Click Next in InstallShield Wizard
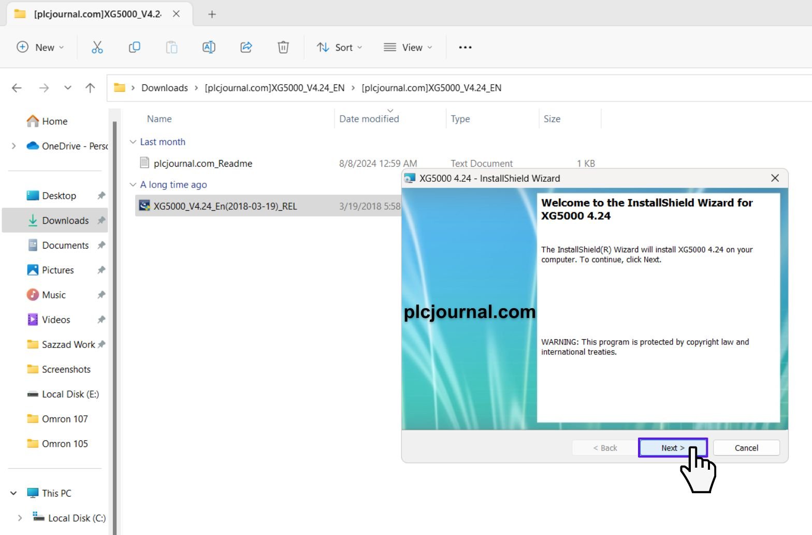The image size is (812, 535). (x=673, y=448)
